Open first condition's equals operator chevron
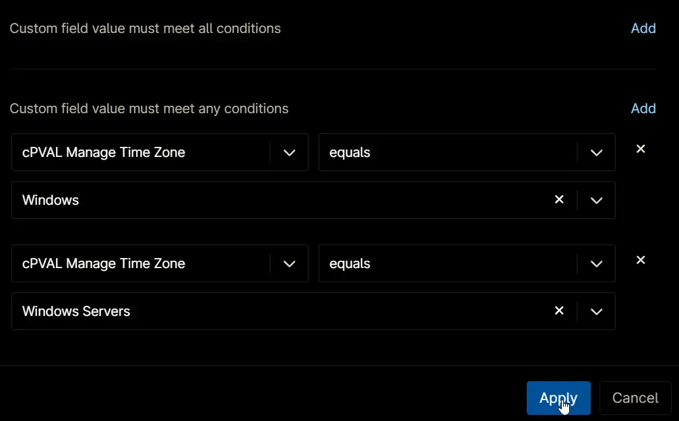The height and width of the screenshot is (421, 679). pyautogui.click(x=596, y=152)
